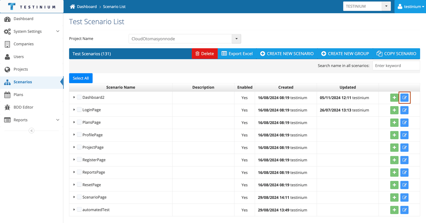This screenshot has width=426, height=223.
Task: Open the Project Name dropdown arrow
Action: point(236,39)
